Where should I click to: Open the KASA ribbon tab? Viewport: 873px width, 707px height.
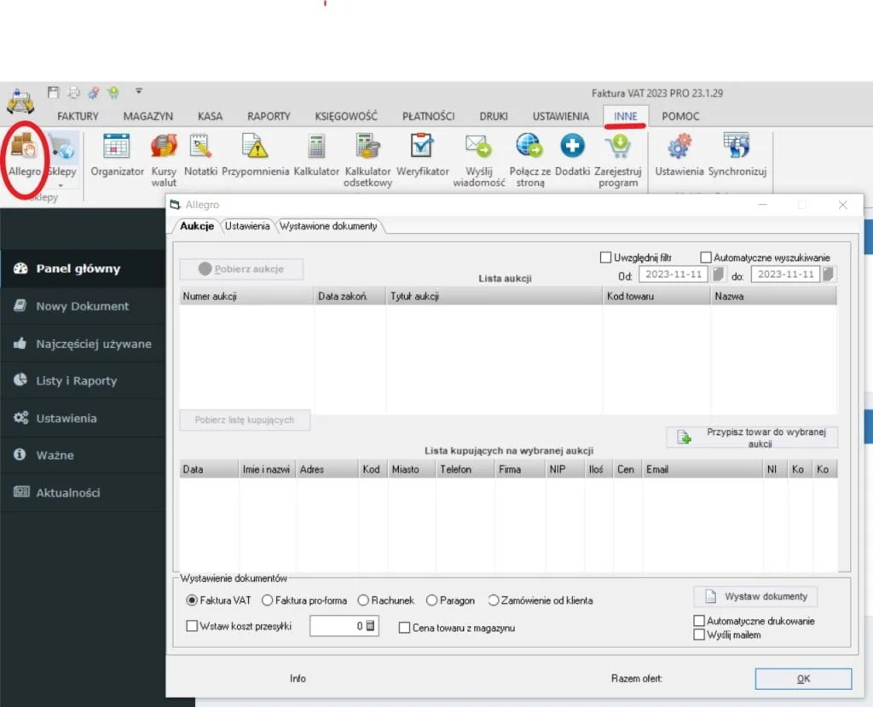tap(210, 116)
